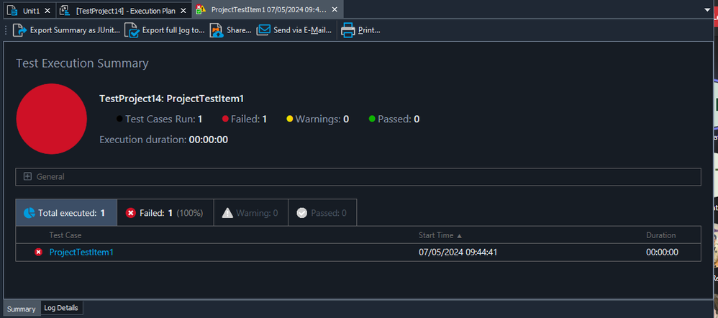
Task: Click the Passed checkmark filter icon
Action: pyautogui.click(x=301, y=213)
